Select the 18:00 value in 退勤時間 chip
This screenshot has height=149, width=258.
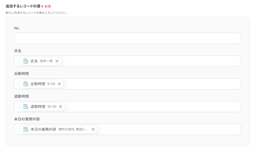(x=52, y=107)
